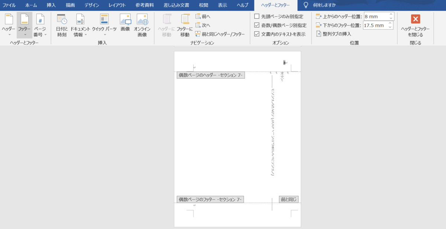Viewport: 446px width, 229px height.
Task: Go to 前へ section
Action: coord(203,16)
